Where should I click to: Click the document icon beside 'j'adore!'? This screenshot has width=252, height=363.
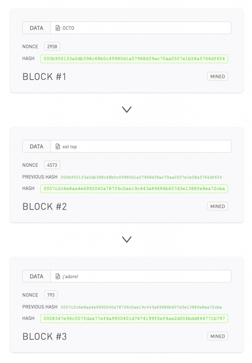click(x=58, y=277)
